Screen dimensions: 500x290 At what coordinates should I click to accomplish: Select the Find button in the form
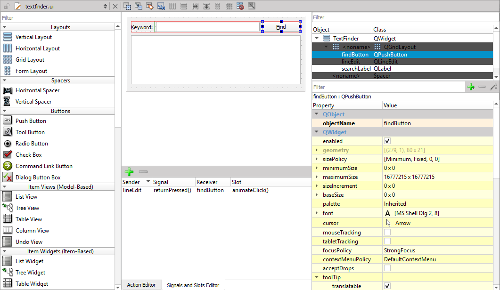click(280, 27)
